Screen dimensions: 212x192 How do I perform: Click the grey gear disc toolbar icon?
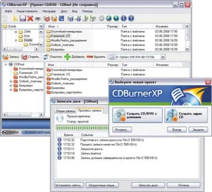click(x=101, y=18)
